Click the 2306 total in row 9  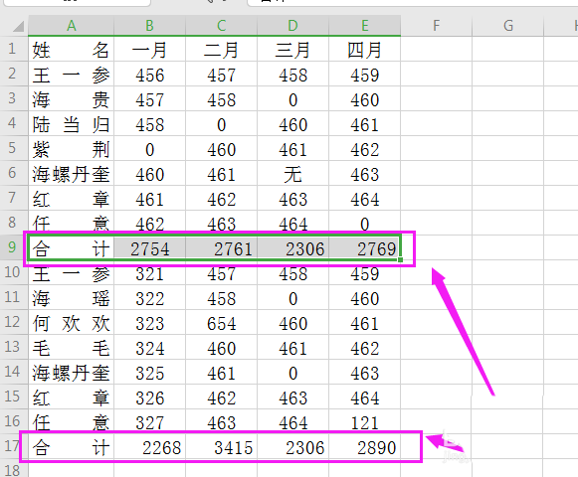pyautogui.click(x=292, y=247)
